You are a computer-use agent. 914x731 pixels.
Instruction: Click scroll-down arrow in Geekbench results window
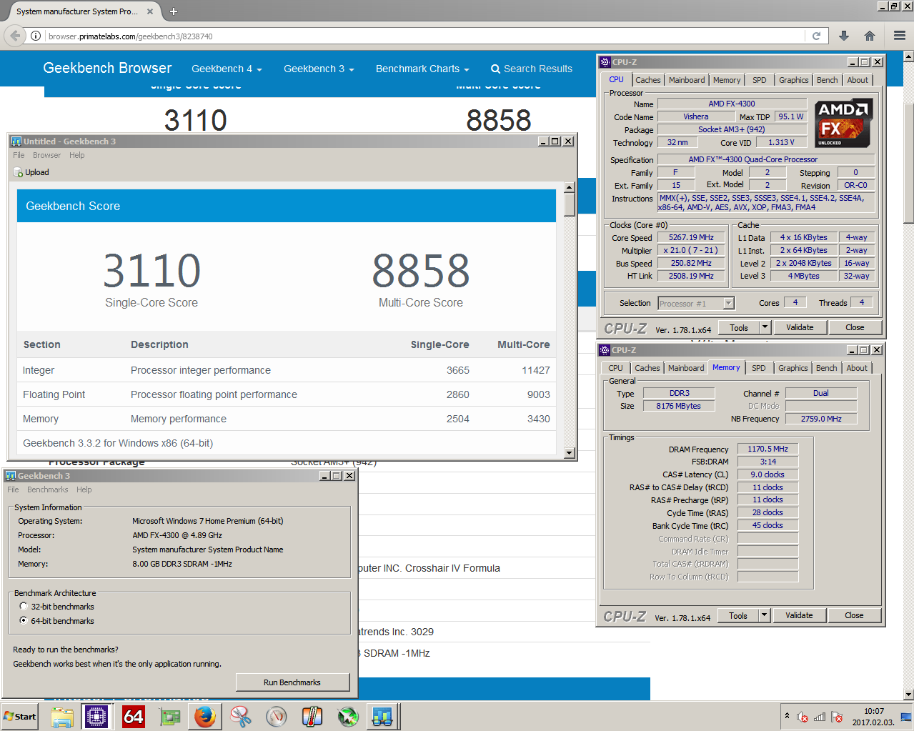pyautogui.click(x=570, y=452)
